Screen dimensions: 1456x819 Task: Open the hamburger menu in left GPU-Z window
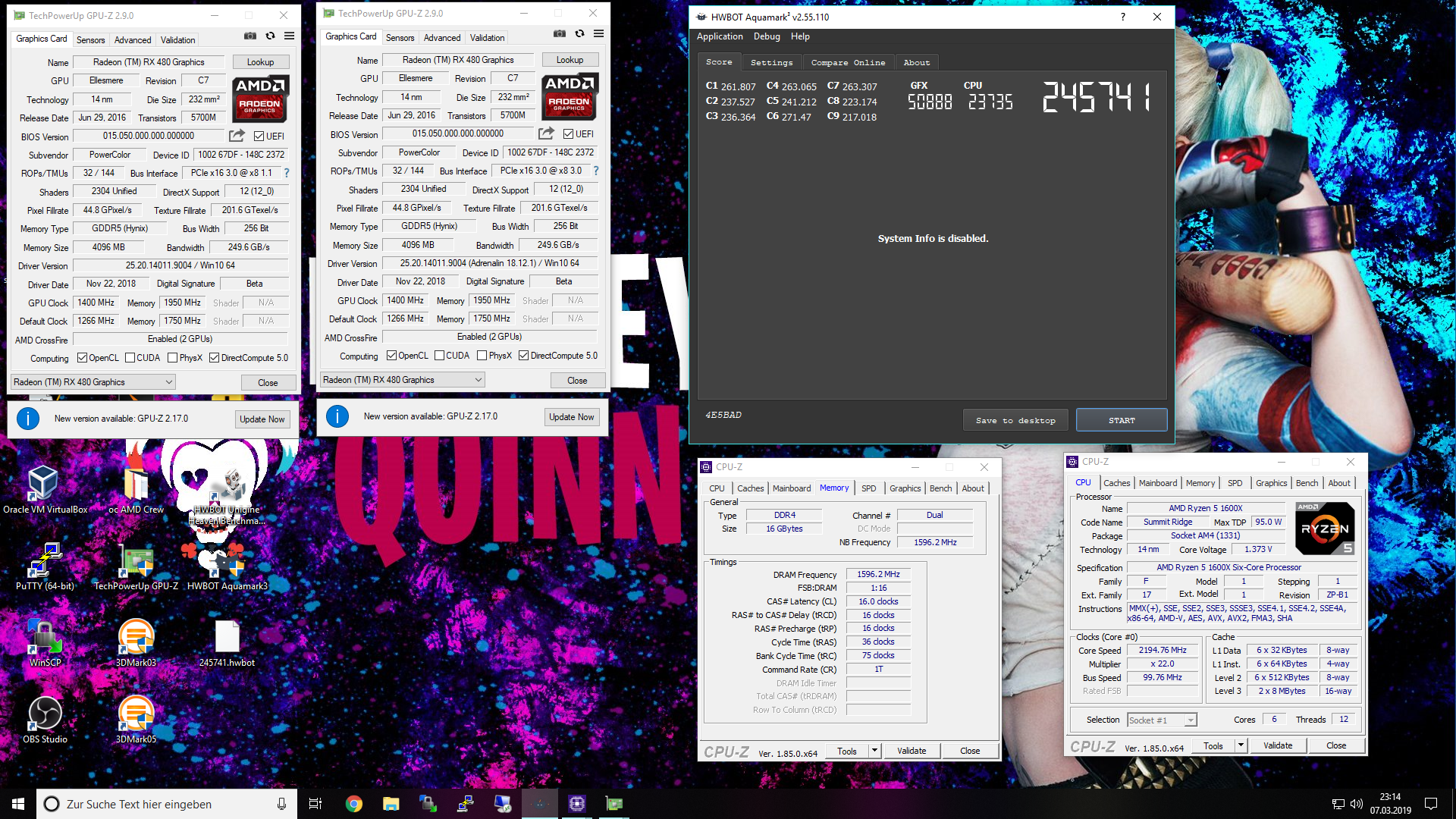pos(290,36)
